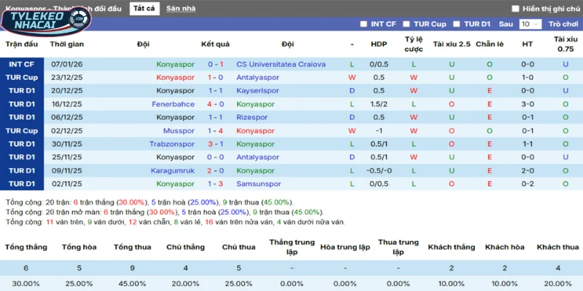Click Fenerbahce team name
The image size is (583, 291).
pos(173,104)
